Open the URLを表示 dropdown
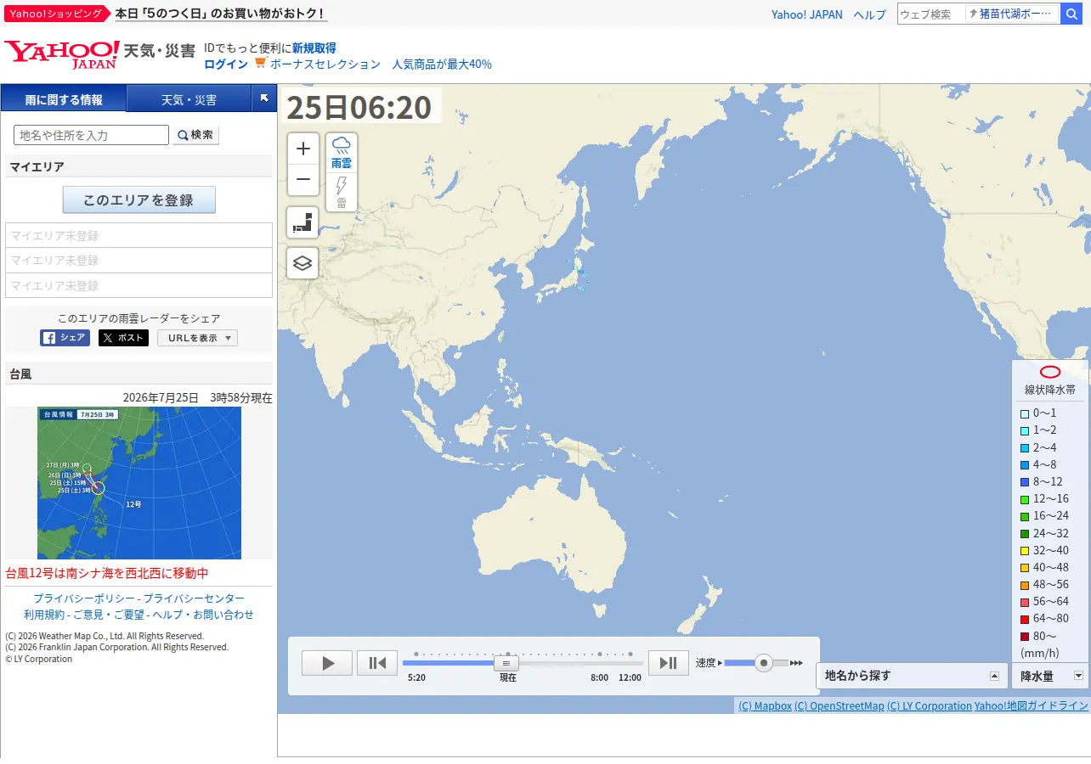Viewport: 1091px width, 764px height. pyautogui.click(x=197, y=338)
